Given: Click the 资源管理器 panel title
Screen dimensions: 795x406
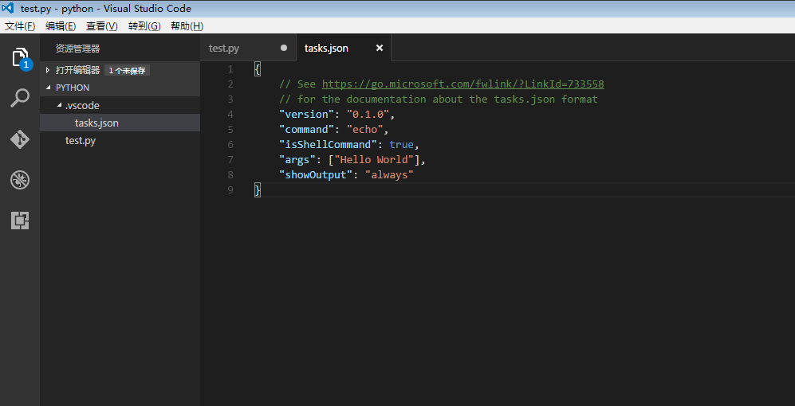Looking at the screenshot, I should [77, 49].
